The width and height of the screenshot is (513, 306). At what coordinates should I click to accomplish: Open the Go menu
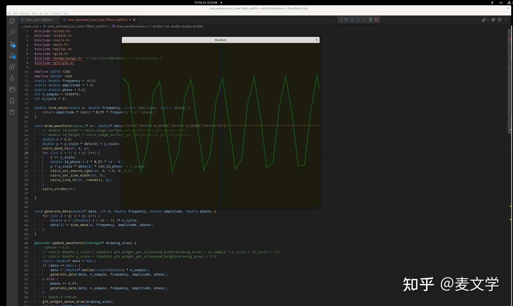[41, 14]
